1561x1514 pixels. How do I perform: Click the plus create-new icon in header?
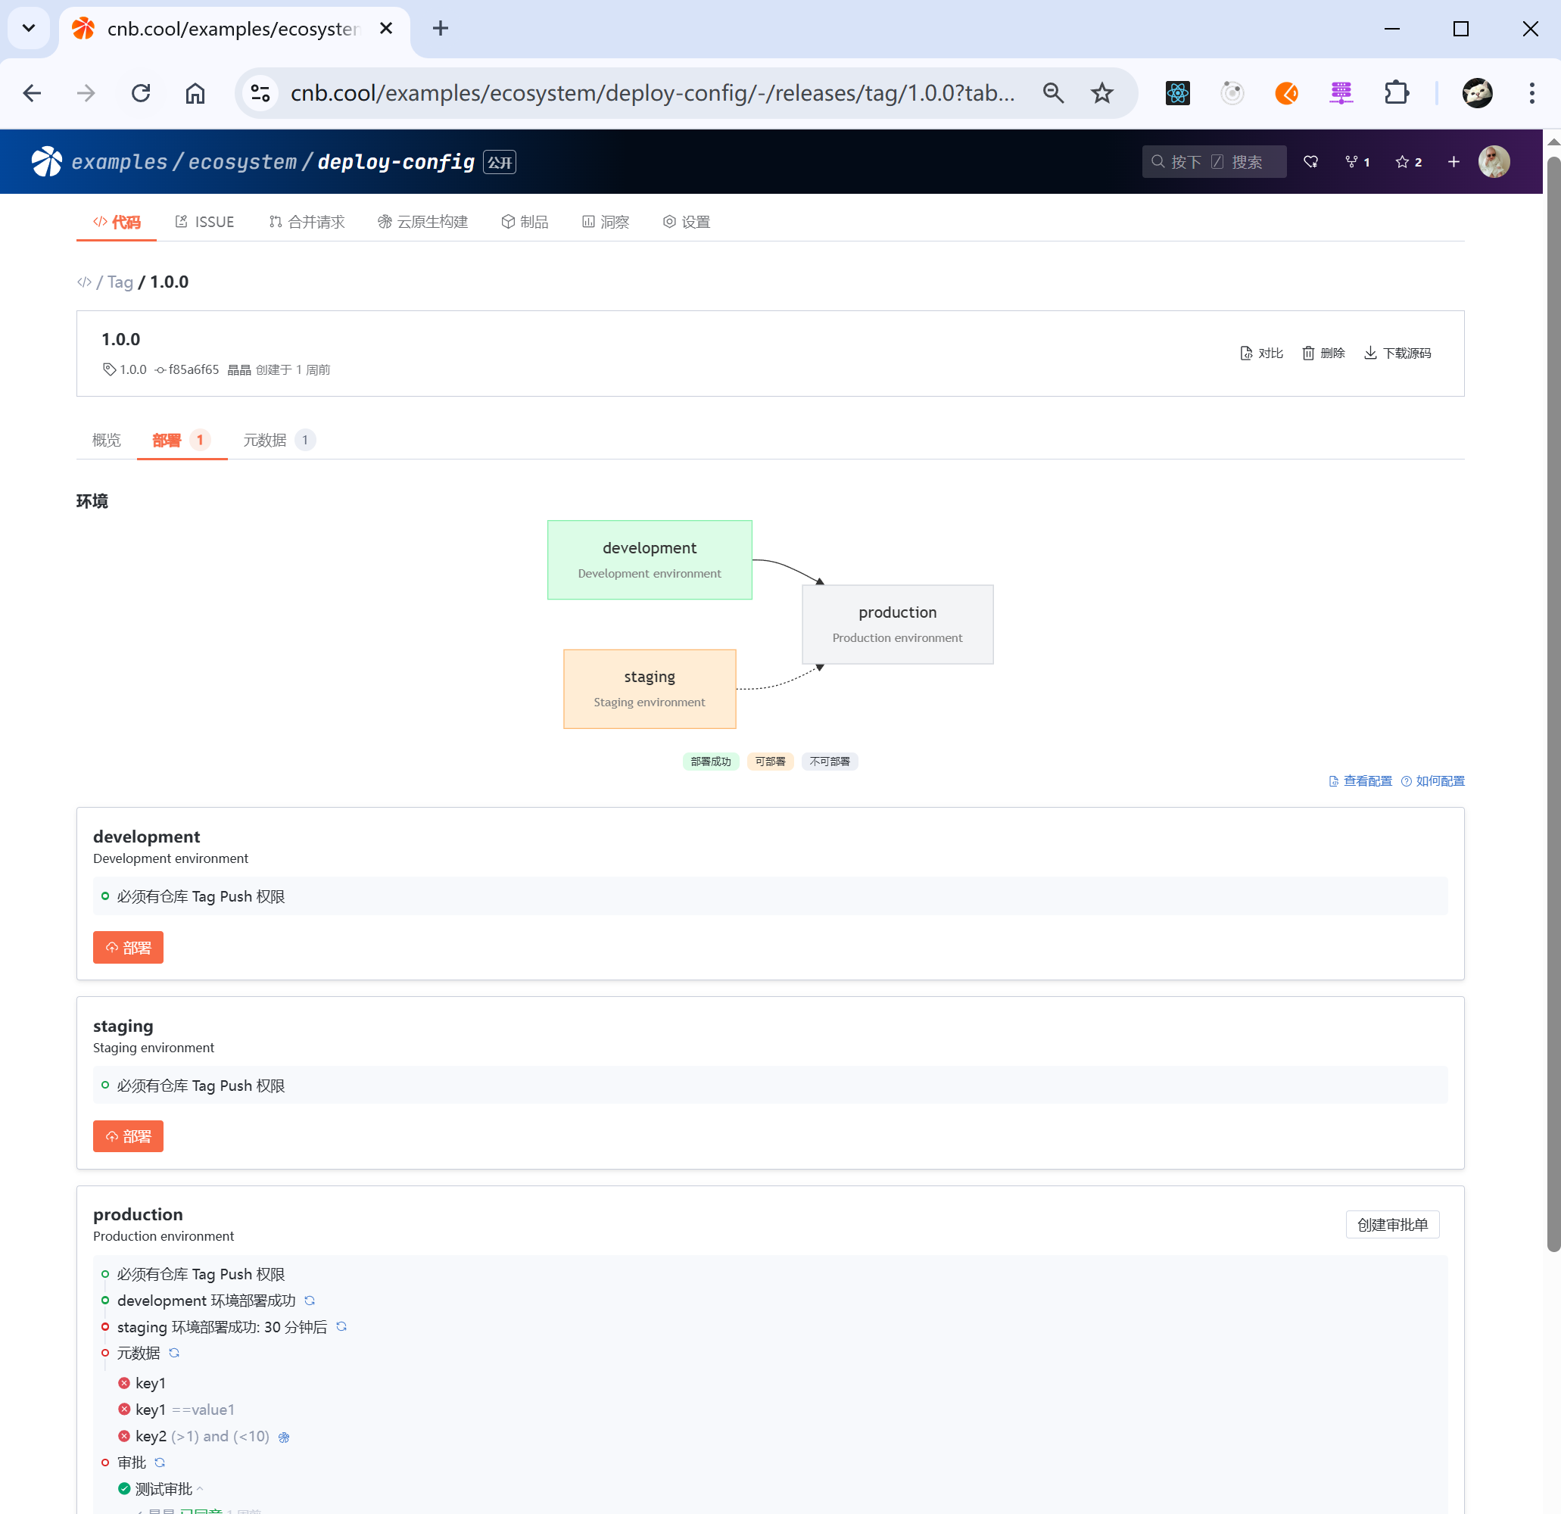(1454, 162)
